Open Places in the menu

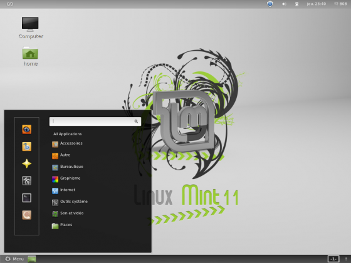coord(66,225)
